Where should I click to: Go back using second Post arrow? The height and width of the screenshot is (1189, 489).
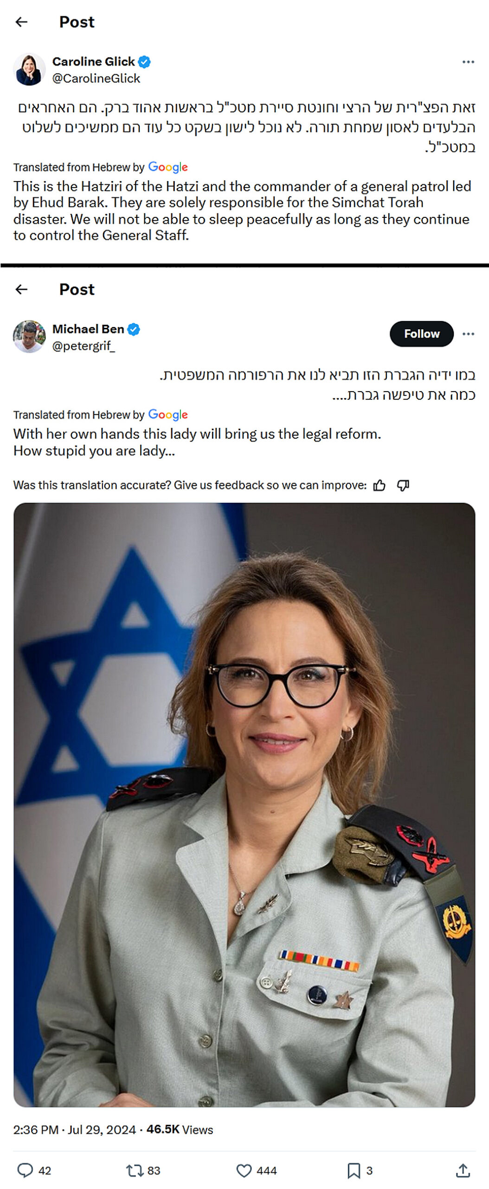click(21, 289)
